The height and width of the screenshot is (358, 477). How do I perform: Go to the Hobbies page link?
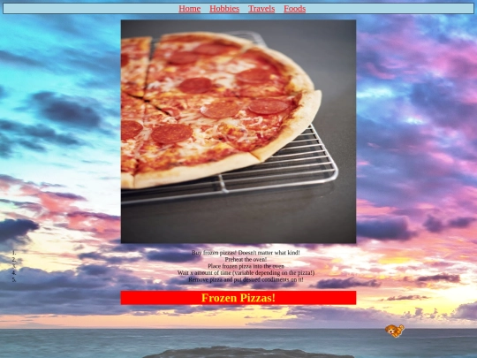(224, 9)
